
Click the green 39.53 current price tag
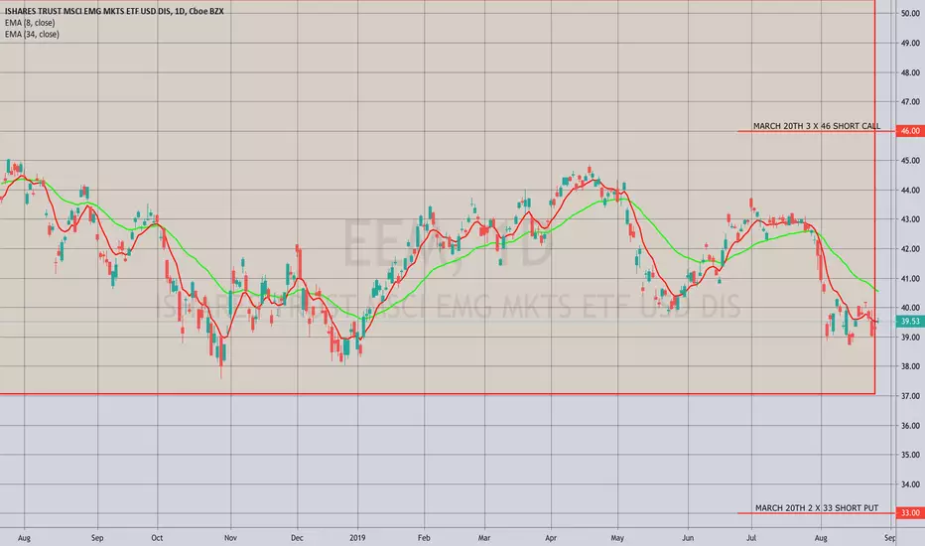[x=910, y=321]
